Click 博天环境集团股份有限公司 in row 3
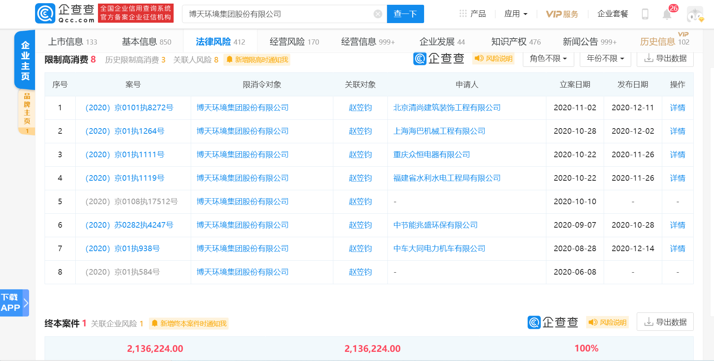Image resolution: width=714 pixels, height=361 pixels. 243,155
